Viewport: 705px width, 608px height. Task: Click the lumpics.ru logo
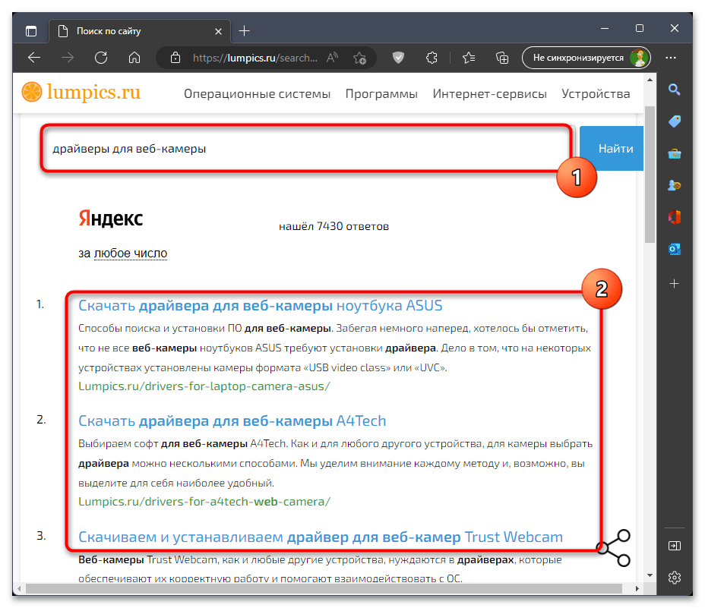[x=81, y=92]
